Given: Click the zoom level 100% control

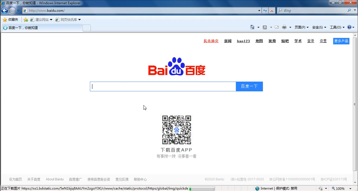Looking at the screenshot, I should click(340, 188).
